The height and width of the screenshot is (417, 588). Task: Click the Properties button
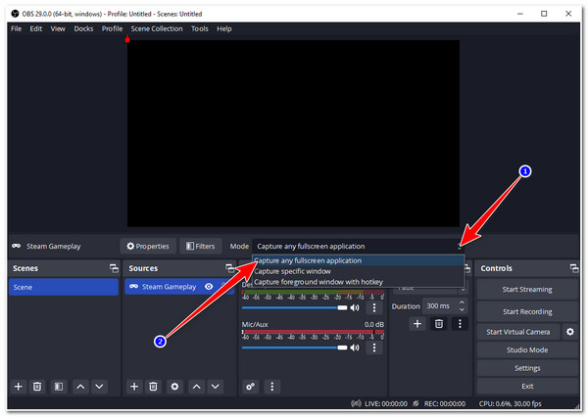pyautogui.click(x=148, y=246)
